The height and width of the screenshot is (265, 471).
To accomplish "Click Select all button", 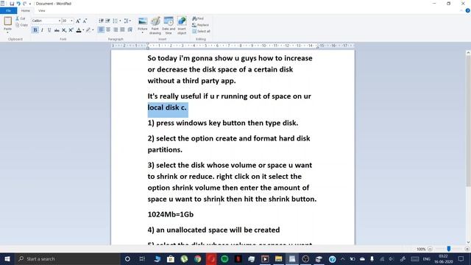I will [x=201, y=31].
